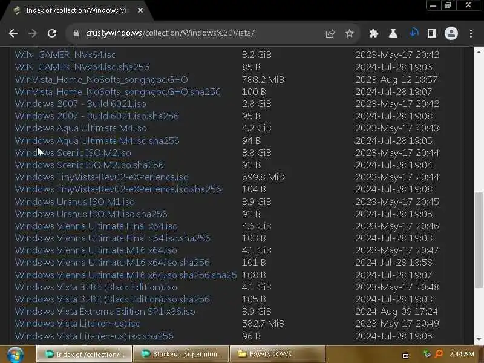484x363 pixels.
Task: Open the Extensions puzzle icon
Action: [374, 33]
